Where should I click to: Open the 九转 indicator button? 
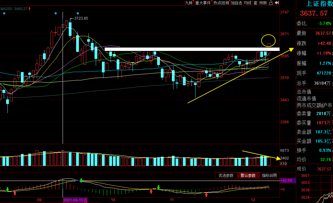[x=189, y=3]
